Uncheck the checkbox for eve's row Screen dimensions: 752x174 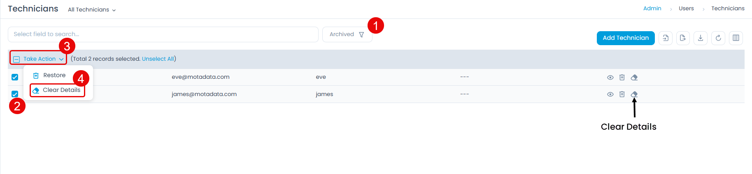[x=15, y=77]
